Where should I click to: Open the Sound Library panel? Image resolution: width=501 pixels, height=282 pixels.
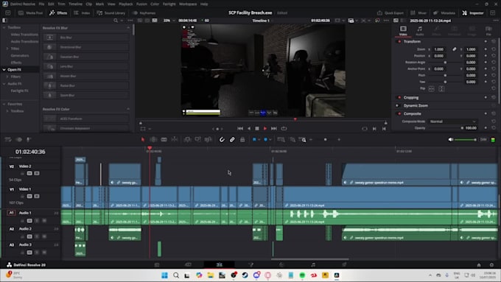point(111,13)
